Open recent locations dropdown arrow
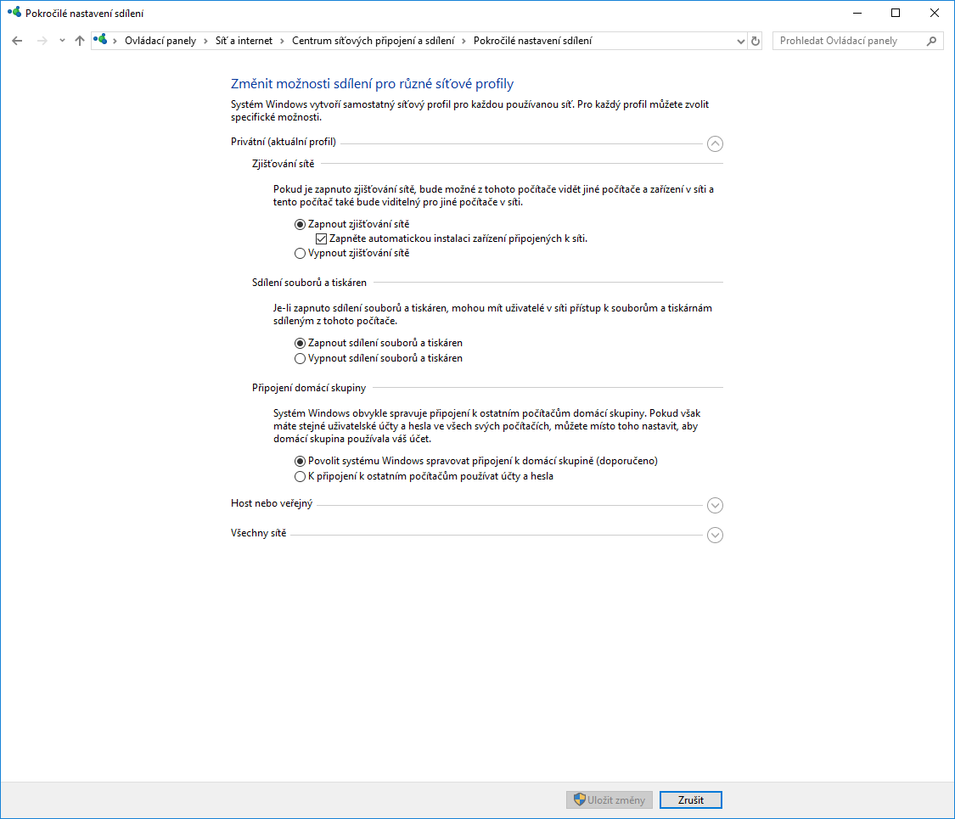Image resolution: width=955 pixels, height=819 pixels. coord(62,41)
